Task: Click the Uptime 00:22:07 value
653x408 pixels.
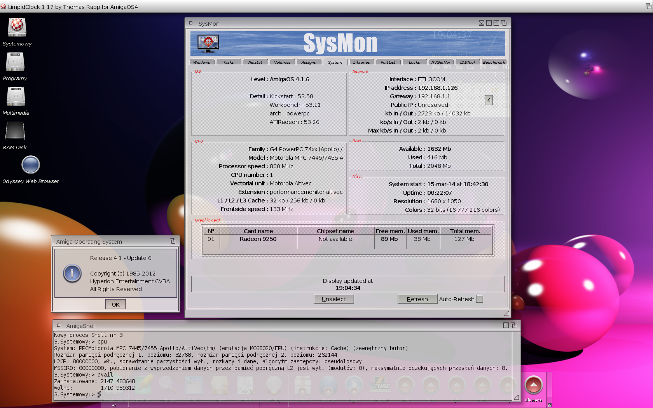Action: 440,193
